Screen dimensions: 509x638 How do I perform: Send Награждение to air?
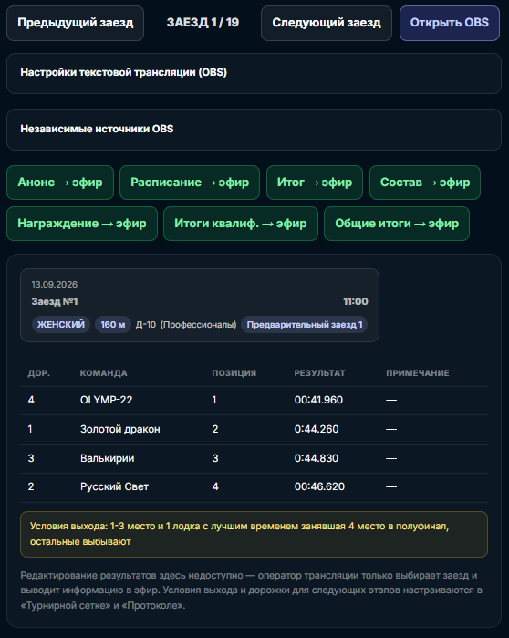pos(82,224)
